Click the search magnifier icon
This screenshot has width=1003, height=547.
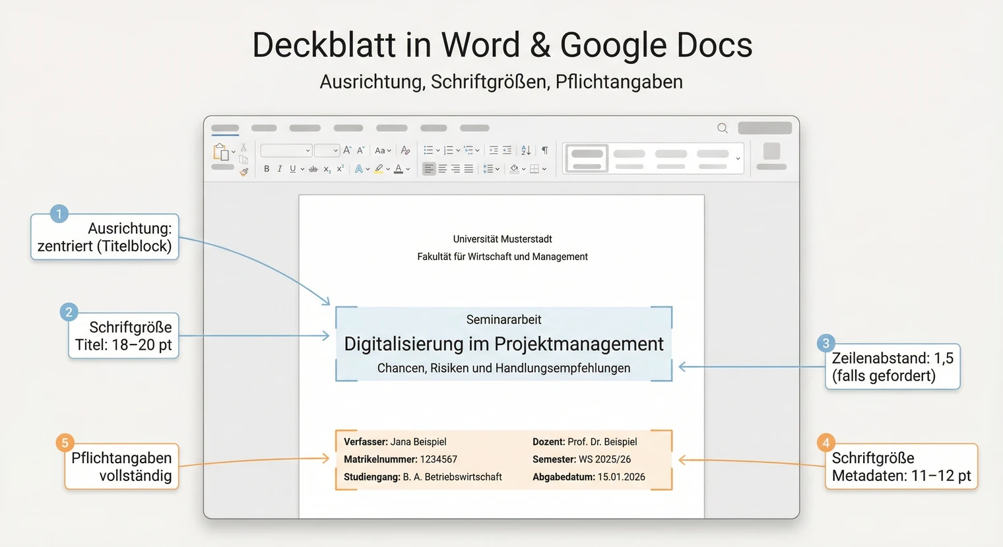click(722, 127)
